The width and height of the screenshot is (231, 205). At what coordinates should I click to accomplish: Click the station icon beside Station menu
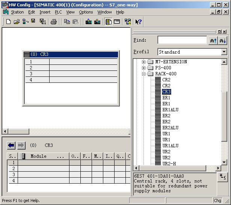[6, 12]
